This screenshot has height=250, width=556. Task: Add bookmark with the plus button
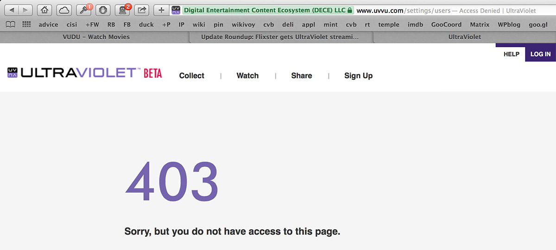pyautogui.click(x=161, y=10)
